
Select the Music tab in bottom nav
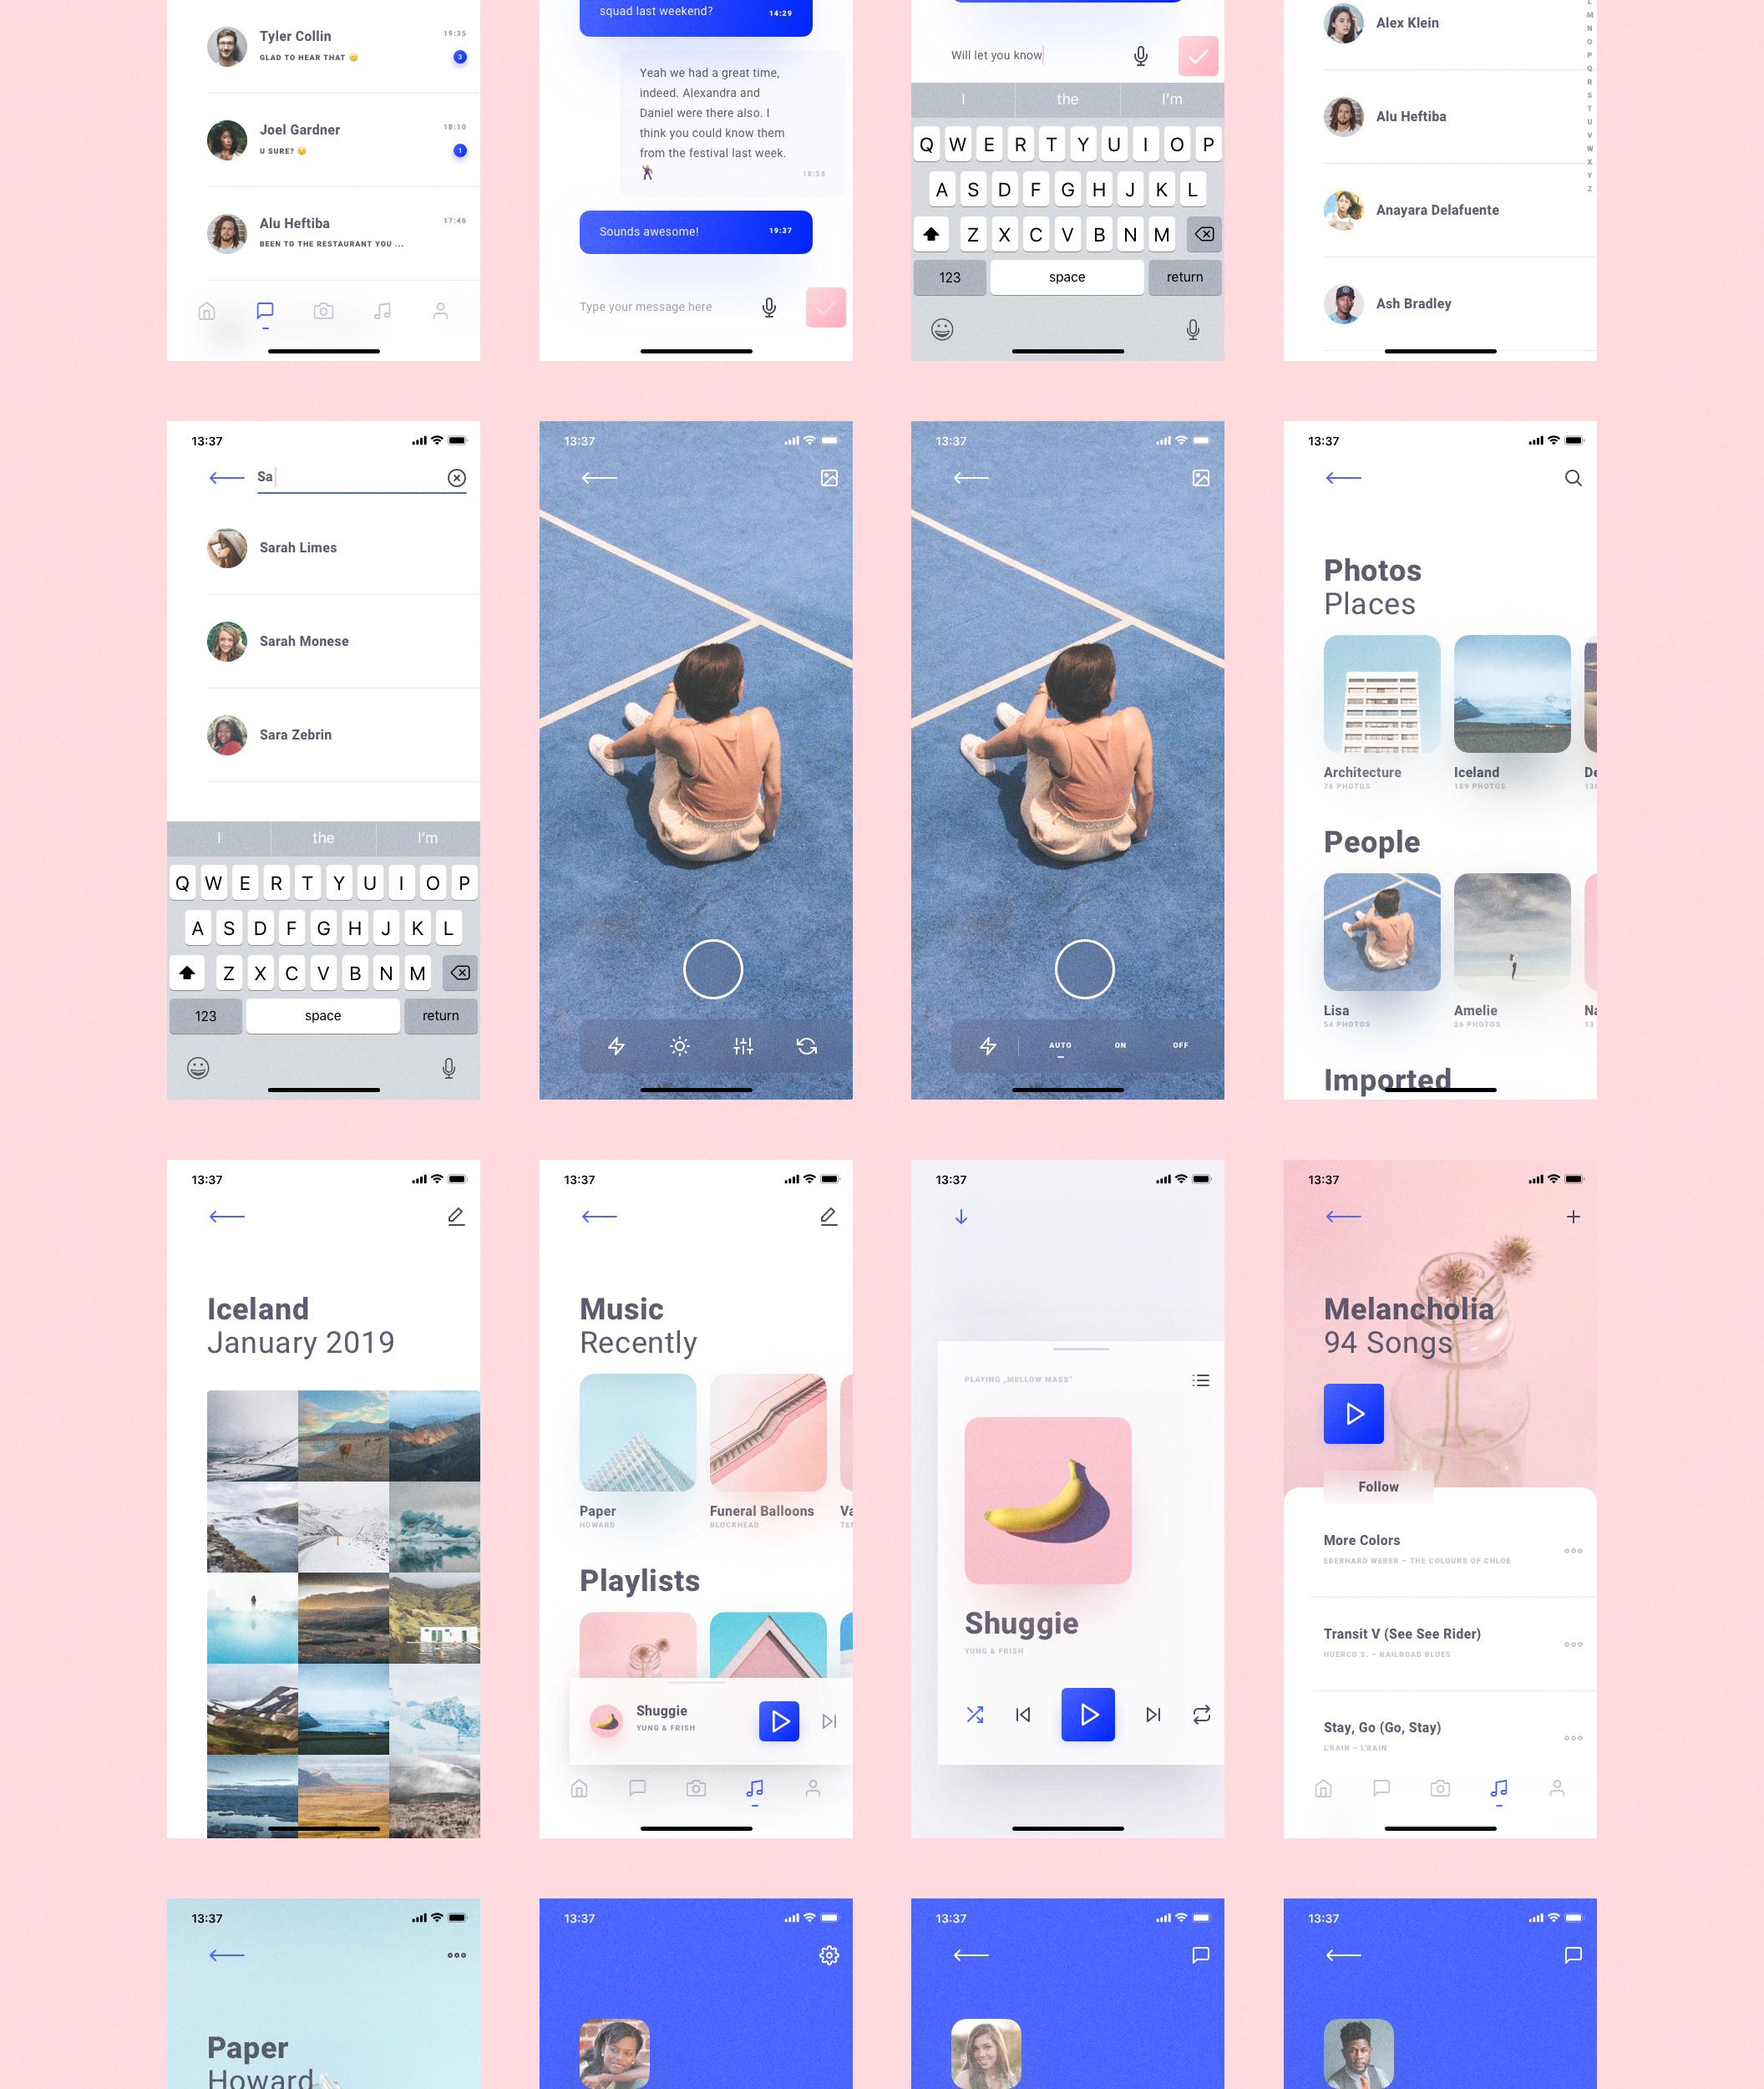coord(754,1788)
